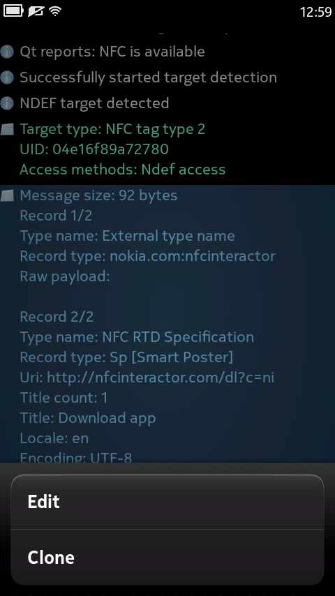This screenshot has width=335, height=596.
Task: Tap the 12:59 clock in status bar
Action: pos(315,12)
